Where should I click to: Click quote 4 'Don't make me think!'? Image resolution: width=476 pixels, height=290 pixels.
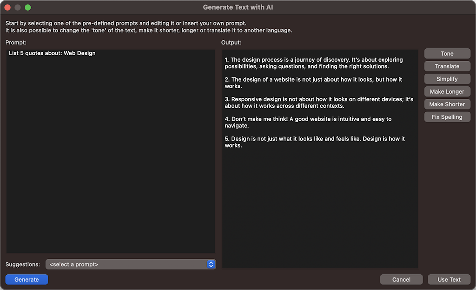(x=308, y=122)
